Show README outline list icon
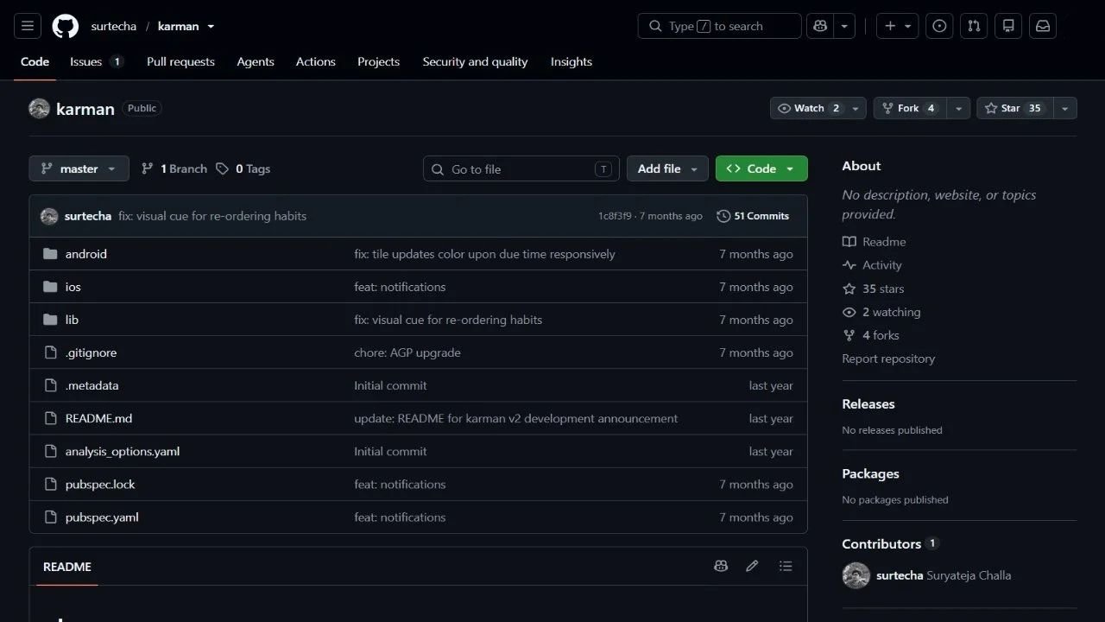The height and width of the screenshot is (622, 1105). tap(785, 566)
